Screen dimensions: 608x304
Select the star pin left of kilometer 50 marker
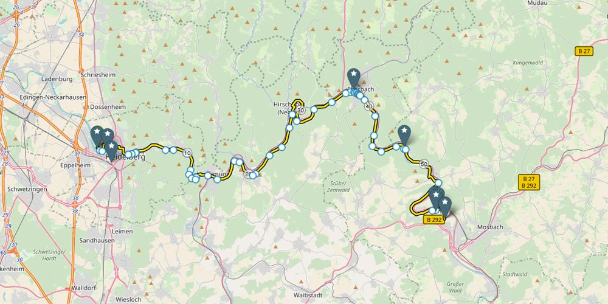point(404,136)
